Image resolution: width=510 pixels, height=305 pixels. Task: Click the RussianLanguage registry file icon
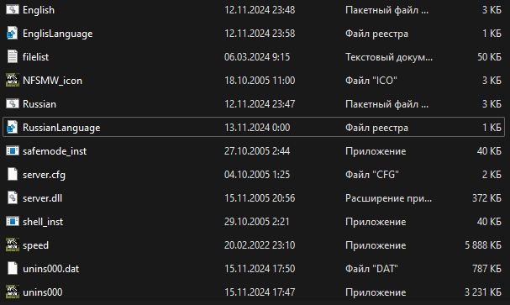pos(13,127)
